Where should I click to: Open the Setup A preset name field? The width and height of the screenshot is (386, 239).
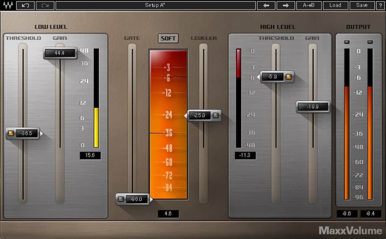click(156, 5)
